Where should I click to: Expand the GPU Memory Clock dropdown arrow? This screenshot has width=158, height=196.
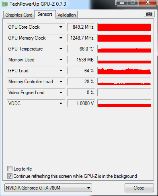tap(61, 38)
